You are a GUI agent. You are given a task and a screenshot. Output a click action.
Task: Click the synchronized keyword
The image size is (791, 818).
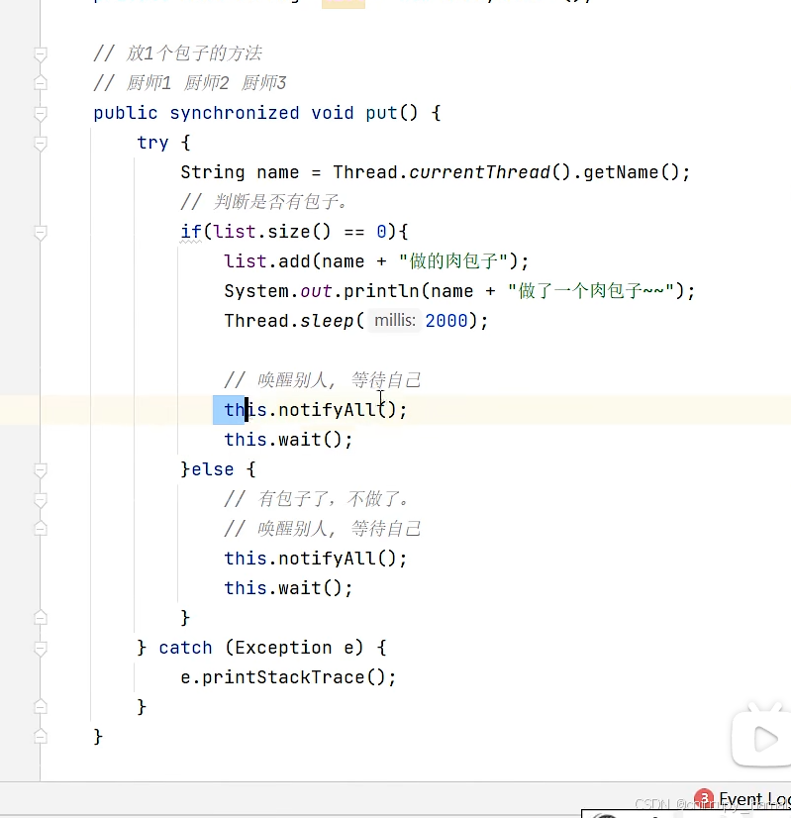pyautogui.click(x=235, y=113)
